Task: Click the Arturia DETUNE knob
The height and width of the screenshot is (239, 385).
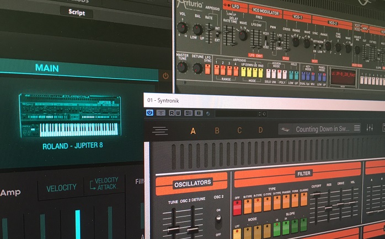Action: 197,68
